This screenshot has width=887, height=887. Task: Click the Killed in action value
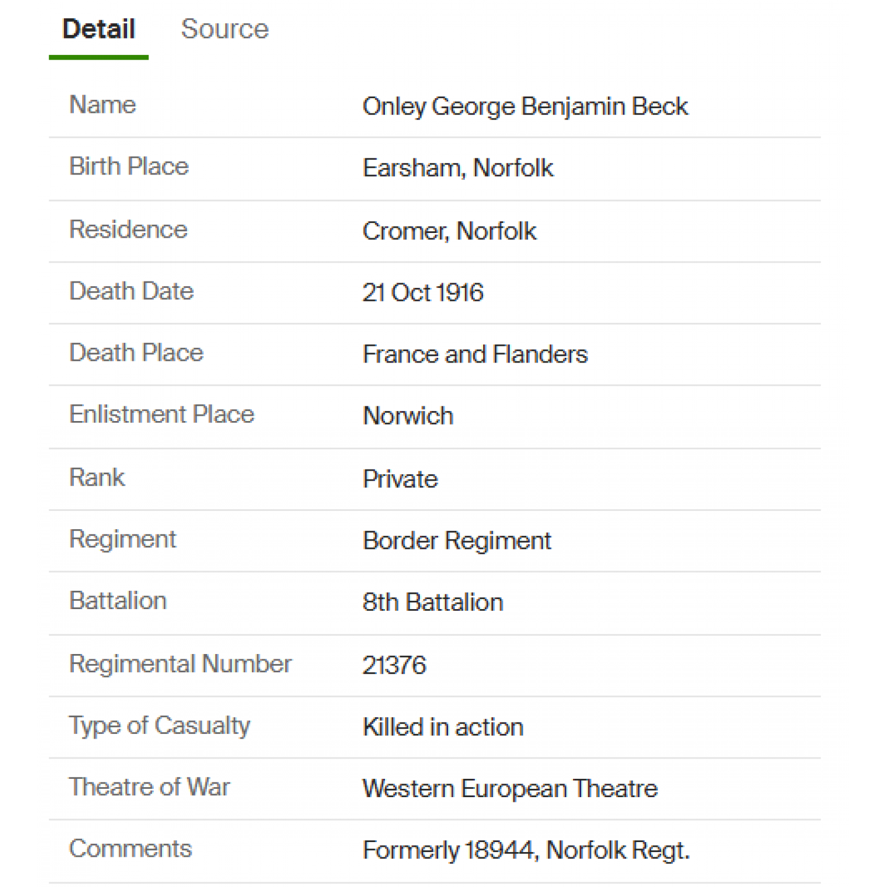(443, 727)
